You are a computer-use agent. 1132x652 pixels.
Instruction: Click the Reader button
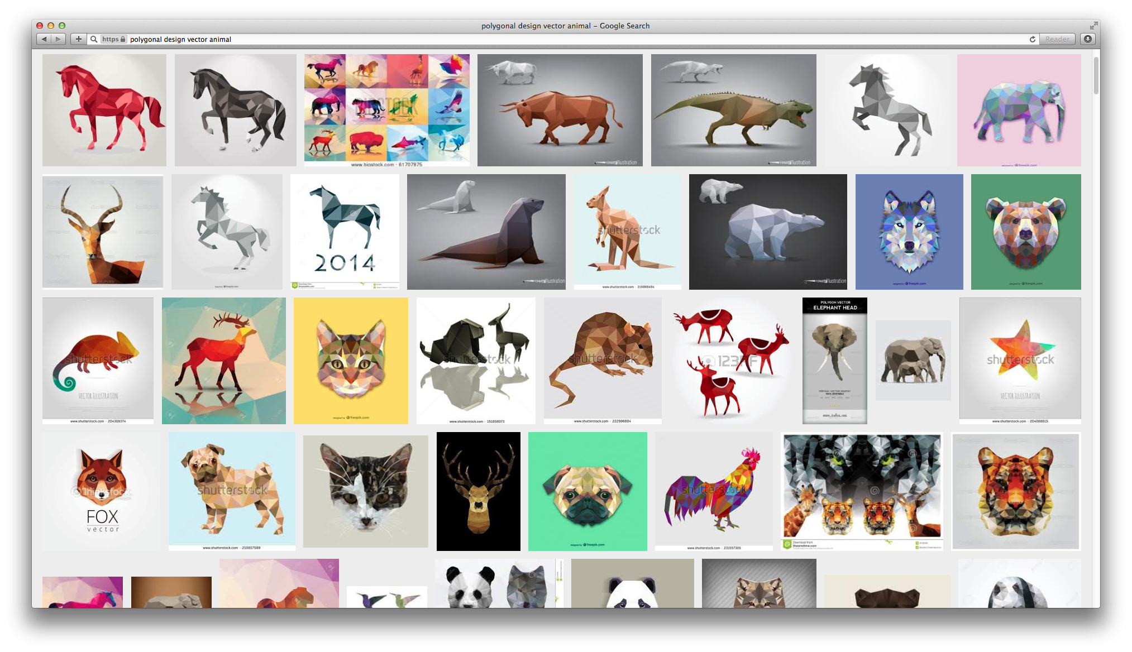[x=1057, y=39]
